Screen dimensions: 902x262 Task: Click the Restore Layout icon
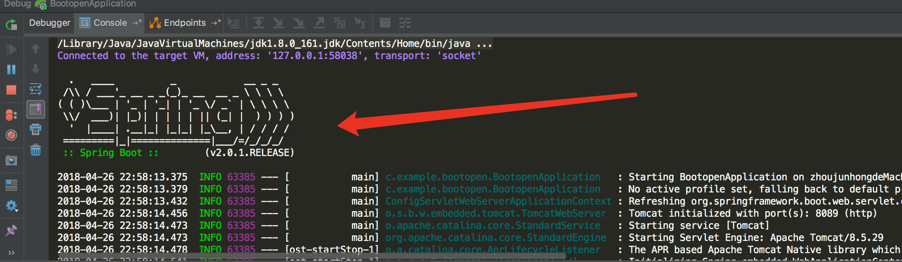click(11, 185)
